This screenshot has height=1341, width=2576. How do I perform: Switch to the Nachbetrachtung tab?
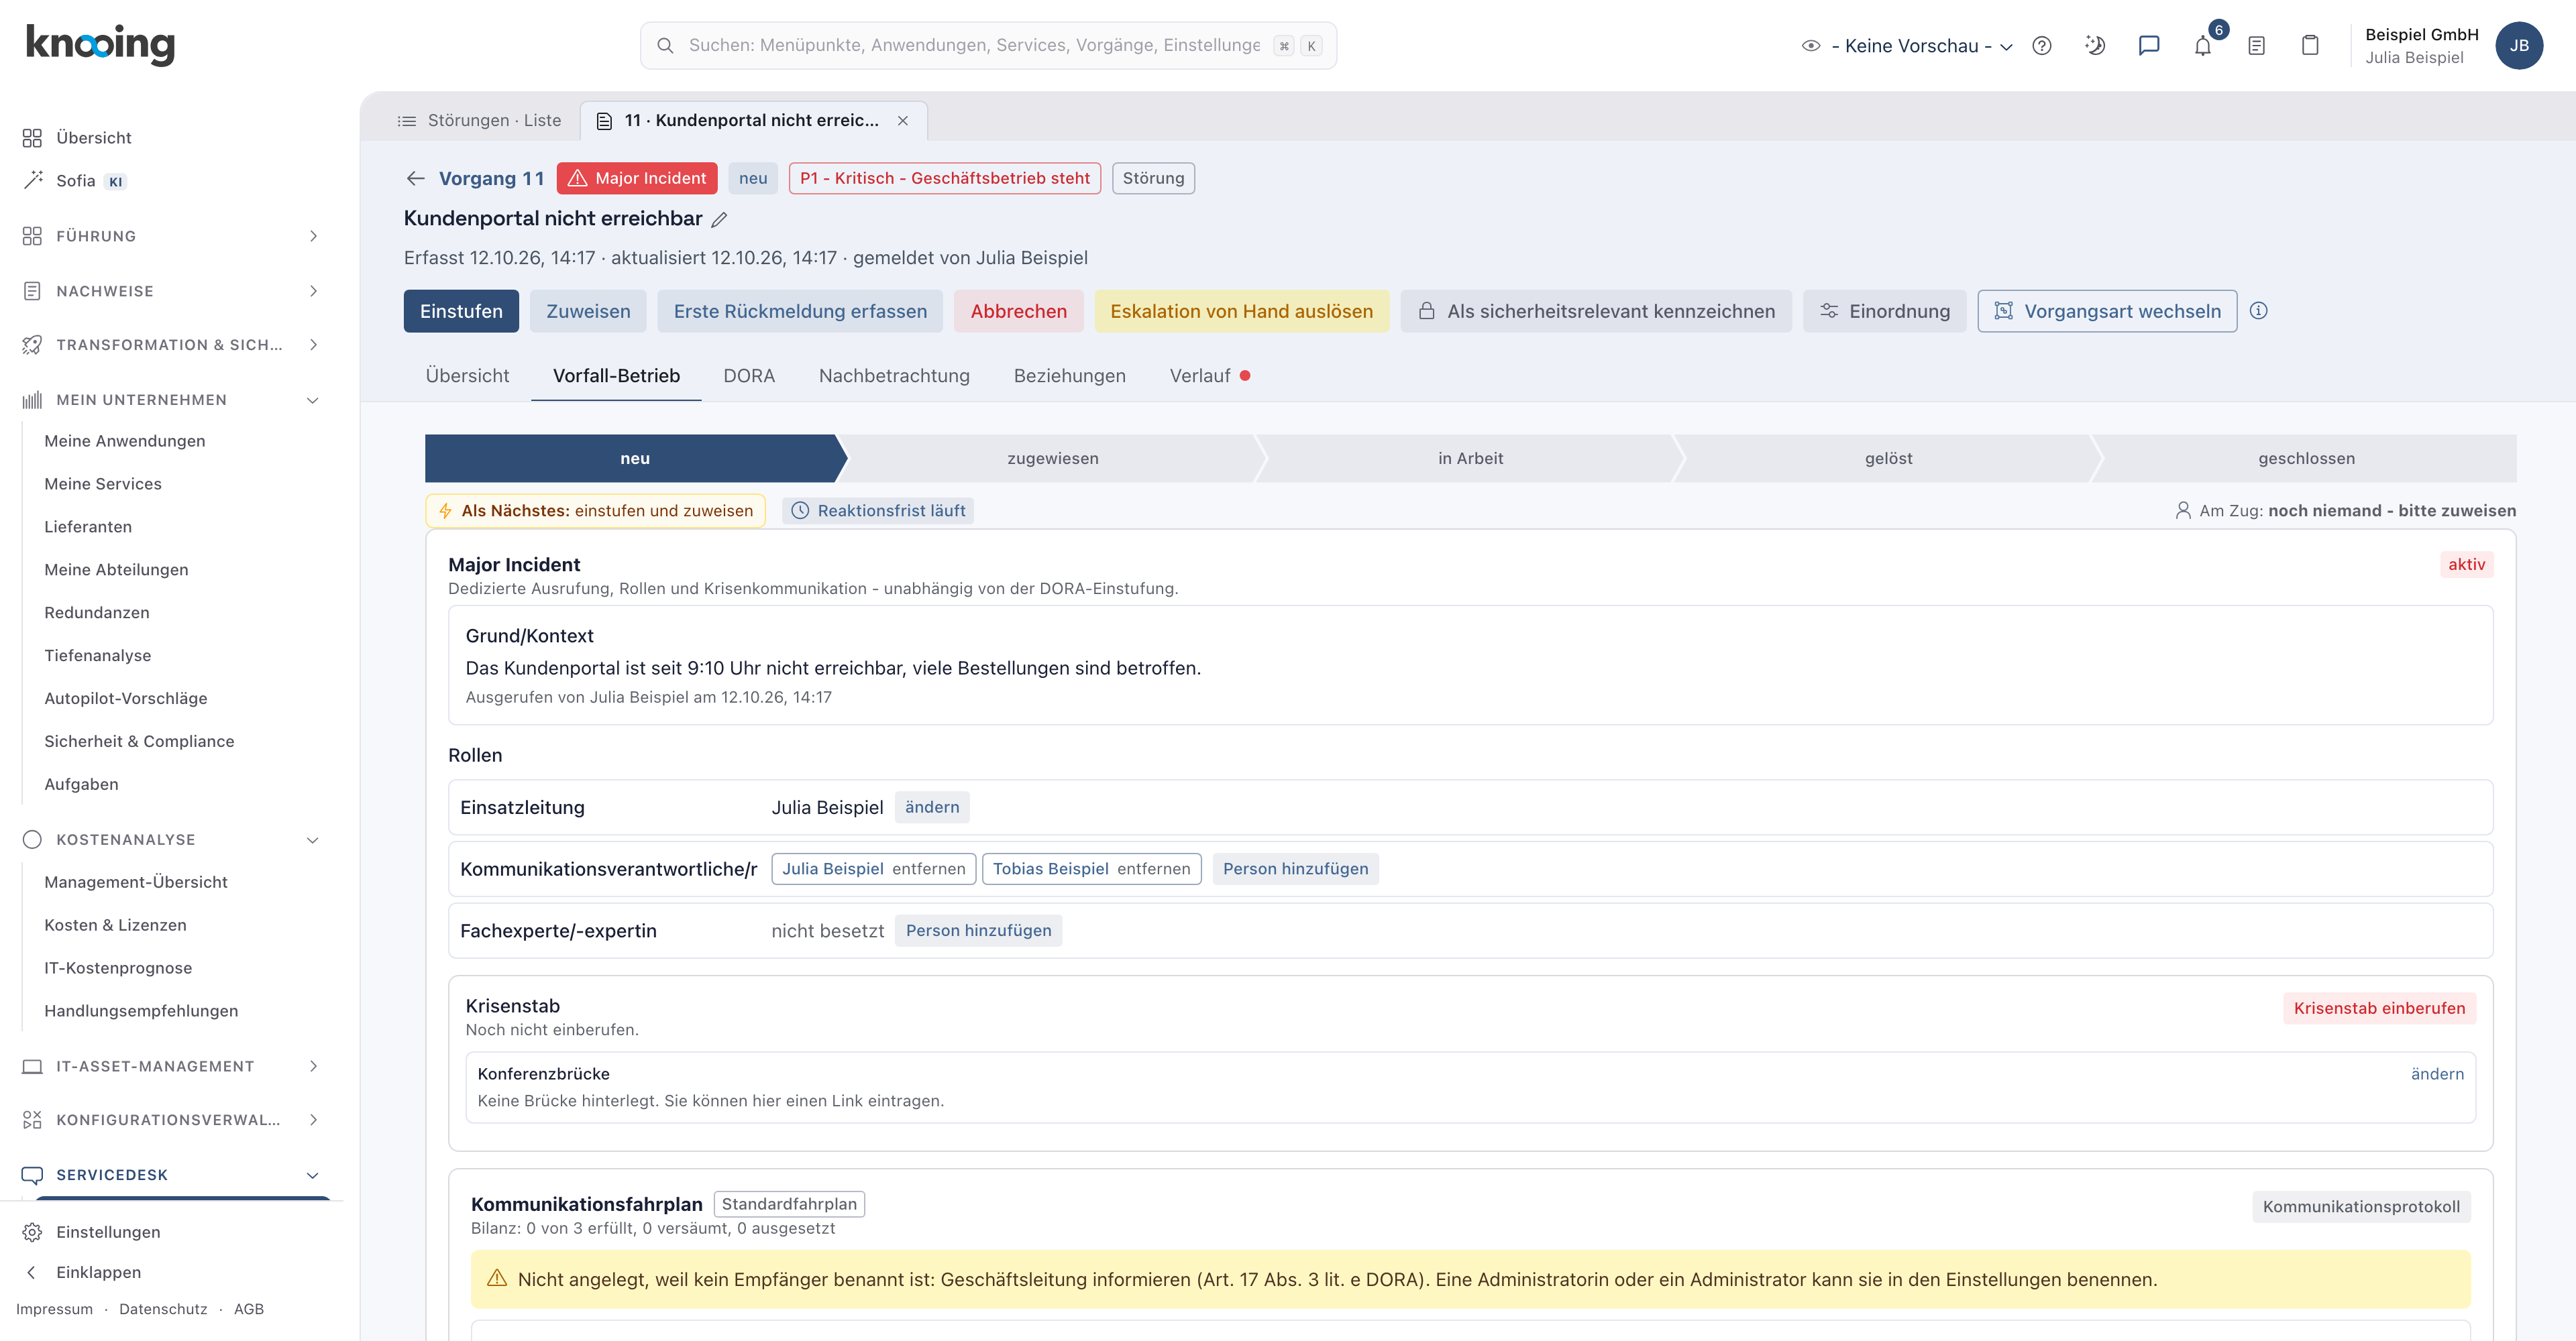click(x=894, y=375)
